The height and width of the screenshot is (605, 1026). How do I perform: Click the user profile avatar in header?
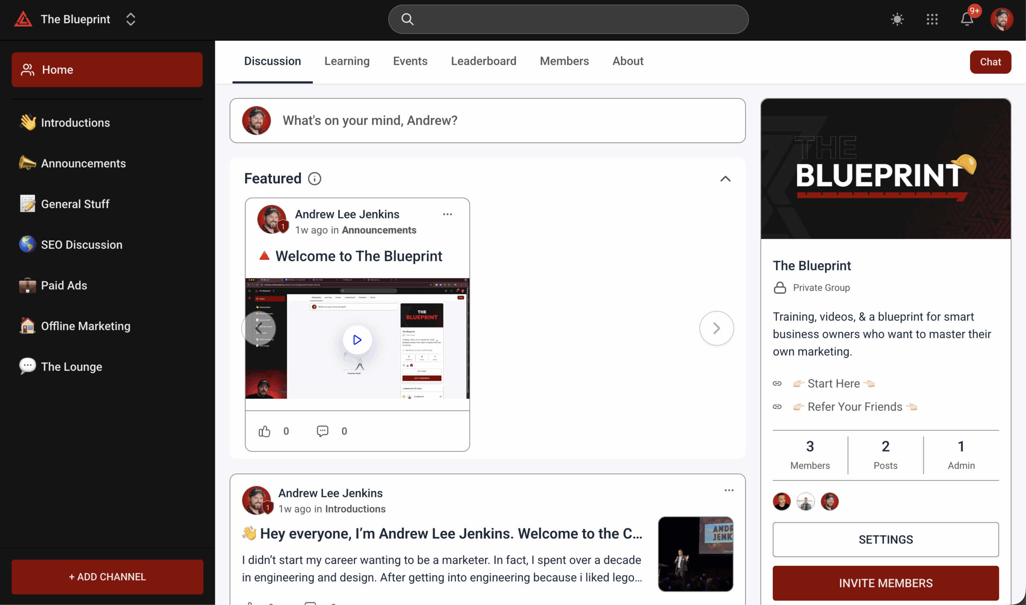tap(1001, 19)
